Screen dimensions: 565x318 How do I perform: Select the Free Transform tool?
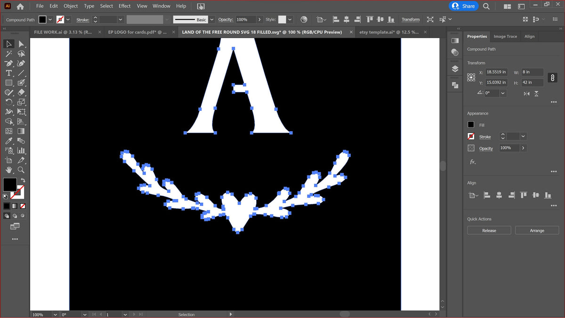pos(21,112)
